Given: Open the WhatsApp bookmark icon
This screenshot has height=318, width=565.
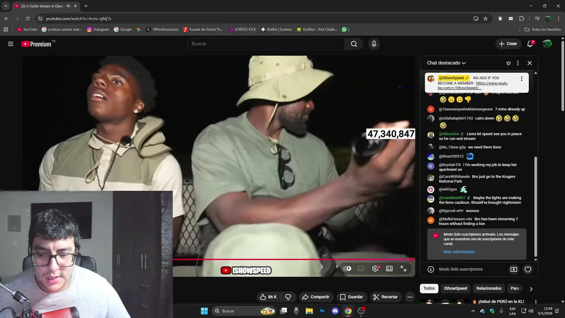Looking at the screenshot, I should (x=344, y=30).
